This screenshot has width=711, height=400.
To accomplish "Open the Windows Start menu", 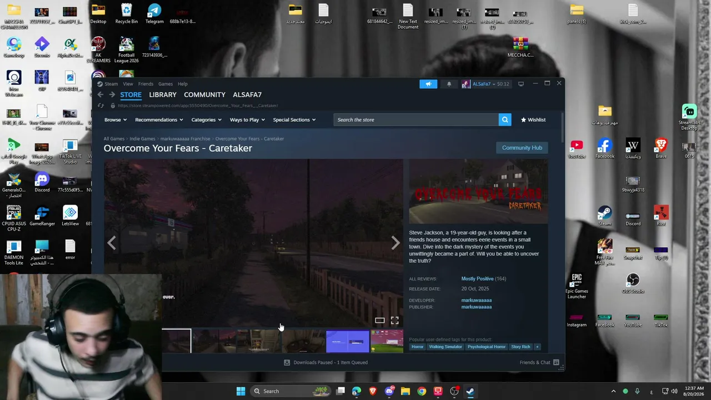I will pos(241,391).
